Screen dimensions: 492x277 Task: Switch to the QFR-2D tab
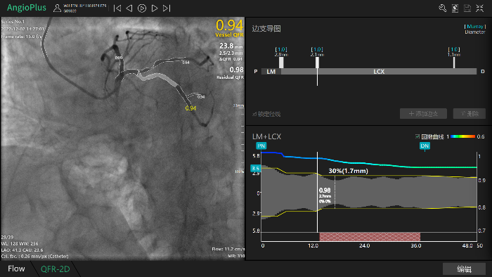[56, 269]
